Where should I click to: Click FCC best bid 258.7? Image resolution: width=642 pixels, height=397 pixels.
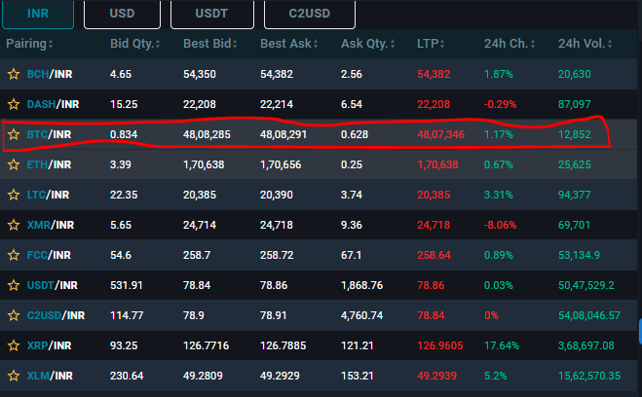(197, 255)
